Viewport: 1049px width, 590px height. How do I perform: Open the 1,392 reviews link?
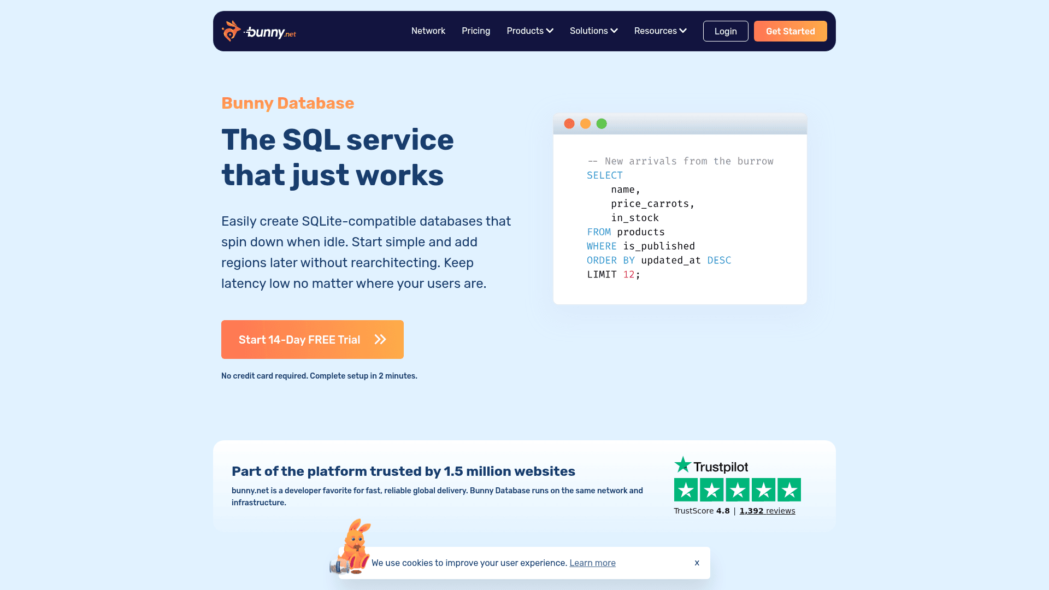[x=767, y=511]
